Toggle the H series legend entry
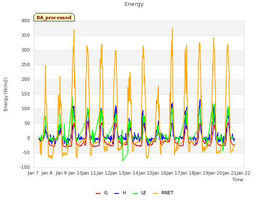The image size is (269, 201). 120,193
